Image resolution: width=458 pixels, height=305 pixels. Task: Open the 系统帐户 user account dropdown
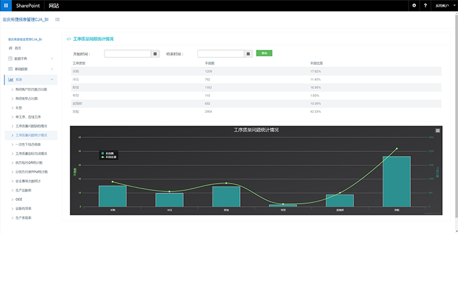click(443, 5)
